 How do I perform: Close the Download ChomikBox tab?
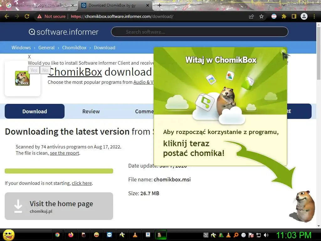click(148, 5)
